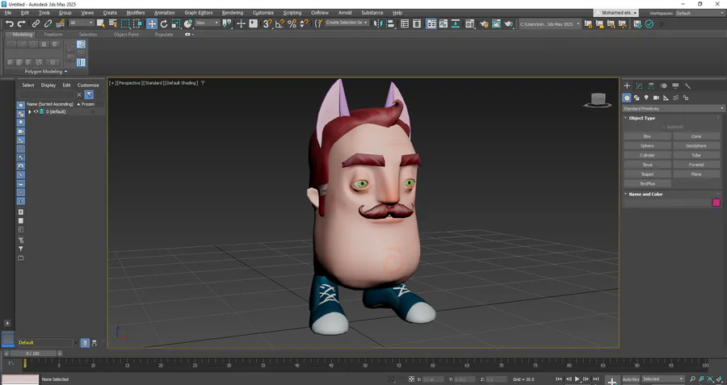
Task: Select the Shapes category in Create panel
Action: coord(637,98)
